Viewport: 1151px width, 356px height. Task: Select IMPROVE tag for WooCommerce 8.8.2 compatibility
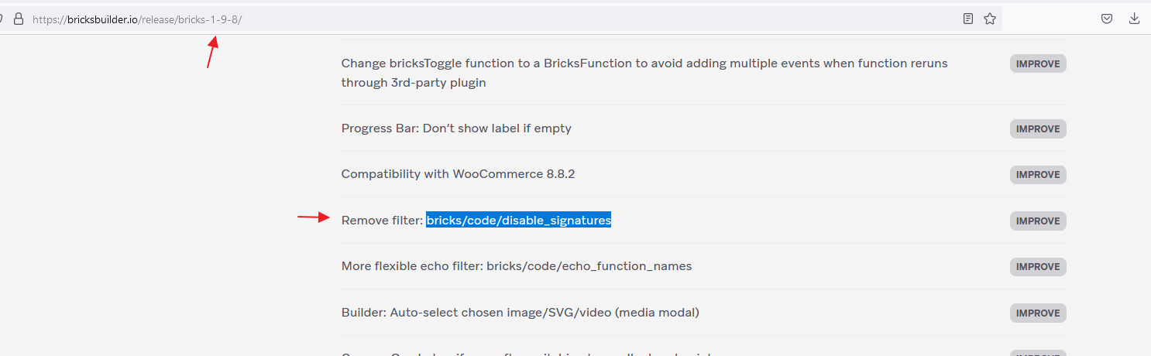pos(1038,174)
